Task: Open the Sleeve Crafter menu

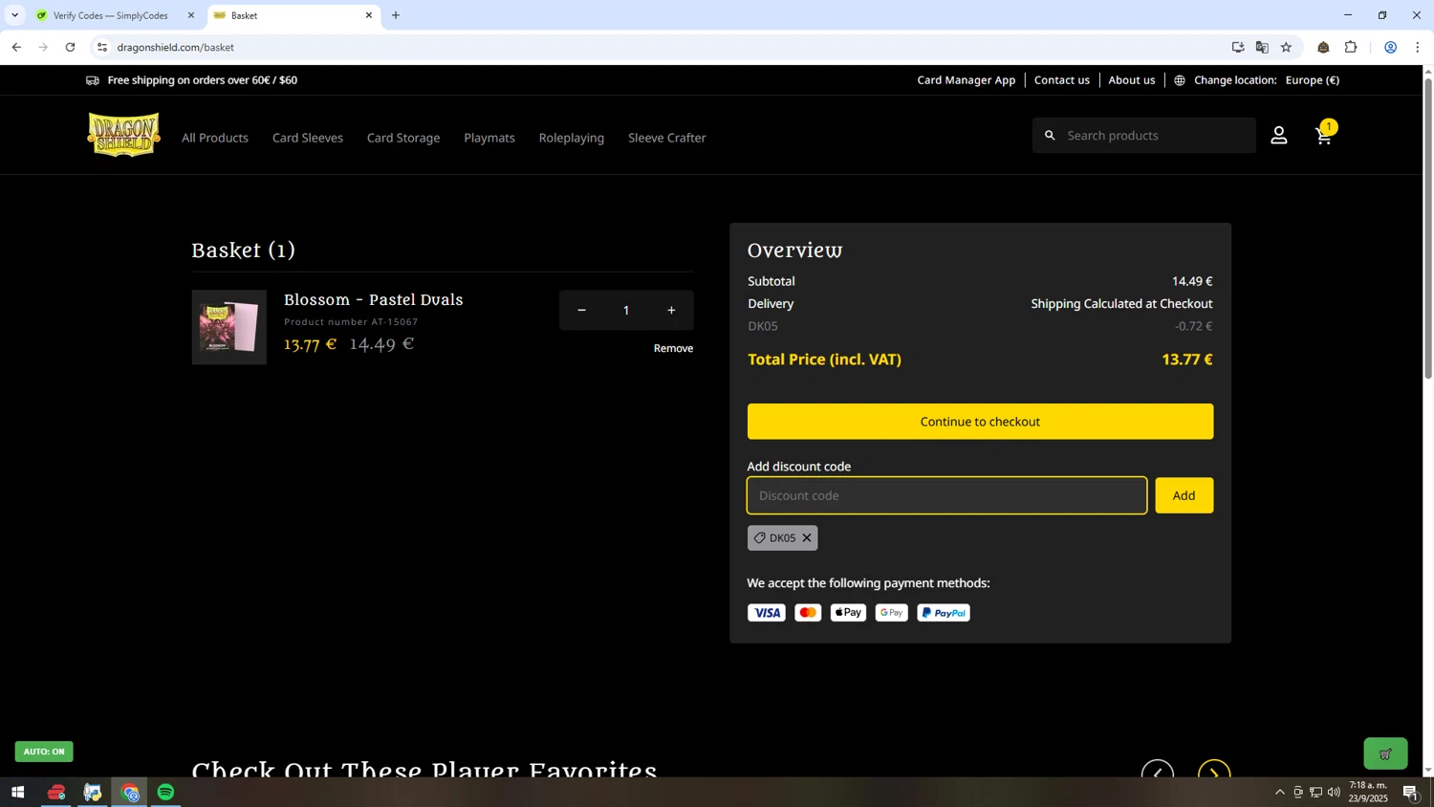Action: (x=667, y=138)
